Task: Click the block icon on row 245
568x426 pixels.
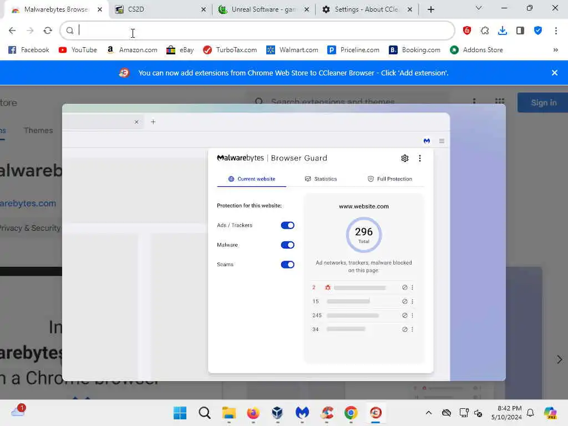Action: tap(404, 315)
